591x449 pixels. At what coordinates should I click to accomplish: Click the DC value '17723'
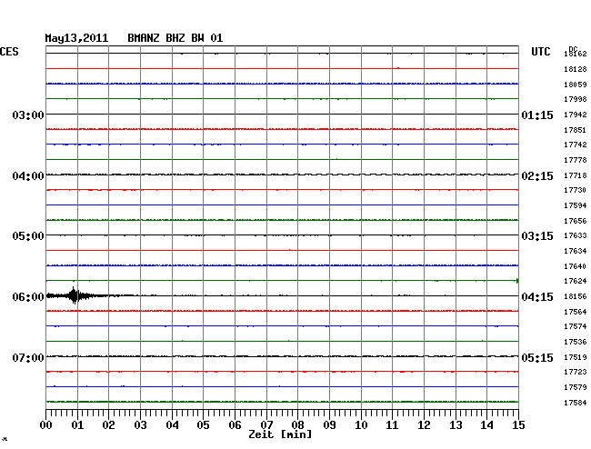pos(576,372)
